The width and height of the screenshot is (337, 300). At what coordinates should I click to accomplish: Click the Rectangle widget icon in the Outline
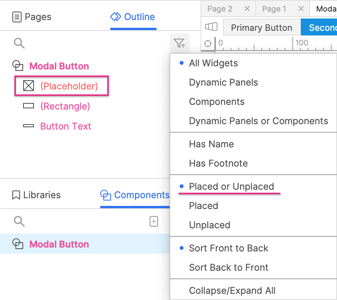pyautogui.click(x=29, y=106)
